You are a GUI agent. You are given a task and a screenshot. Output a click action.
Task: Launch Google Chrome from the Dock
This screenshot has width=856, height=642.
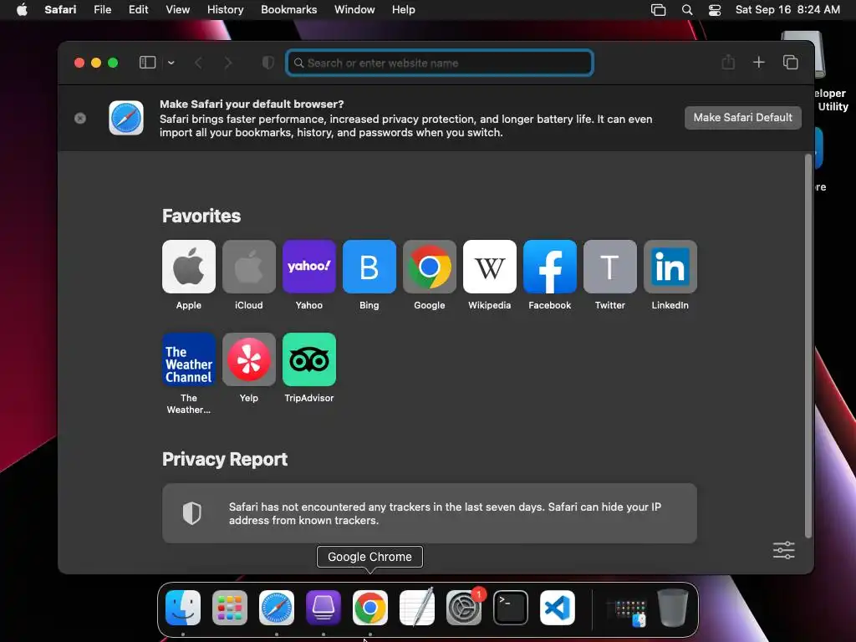pos(370,607)
